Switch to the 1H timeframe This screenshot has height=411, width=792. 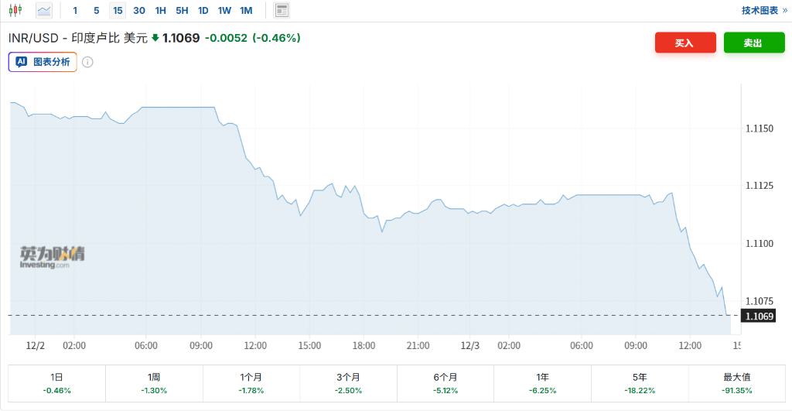(160, 11)
